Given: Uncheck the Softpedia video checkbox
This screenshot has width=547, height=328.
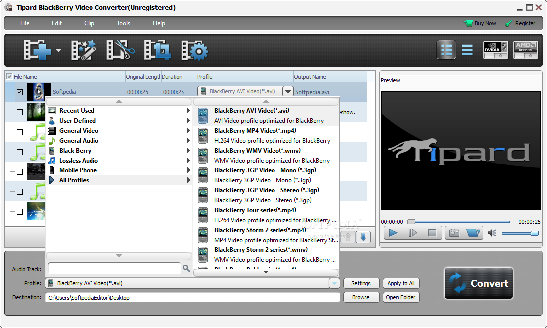Looking at the screenshot, I should point(20,92).
